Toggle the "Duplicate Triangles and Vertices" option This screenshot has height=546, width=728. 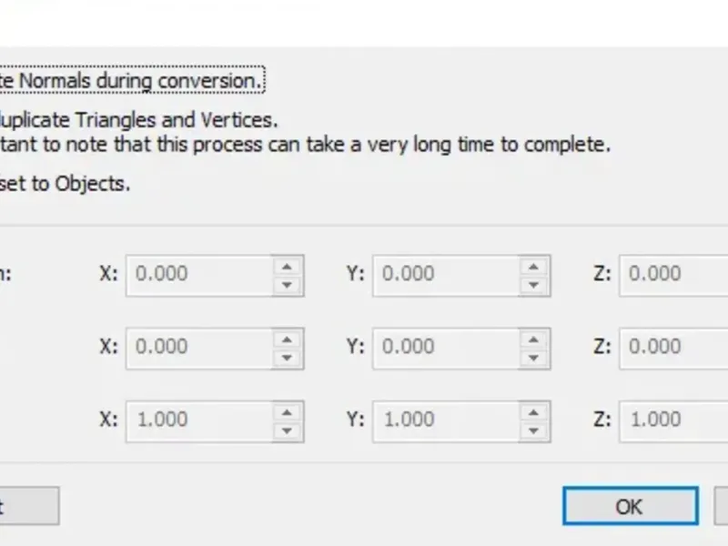(x=136, y=119)
